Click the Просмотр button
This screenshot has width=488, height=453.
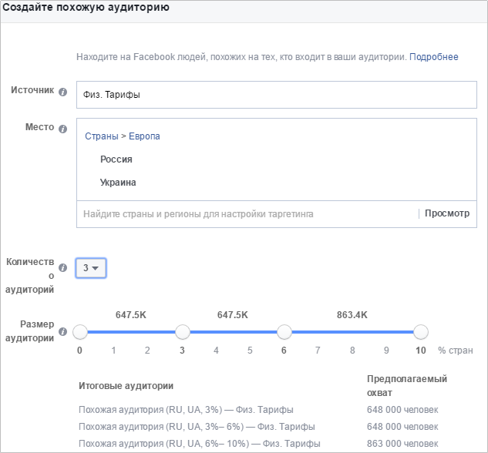coord(446,213)
